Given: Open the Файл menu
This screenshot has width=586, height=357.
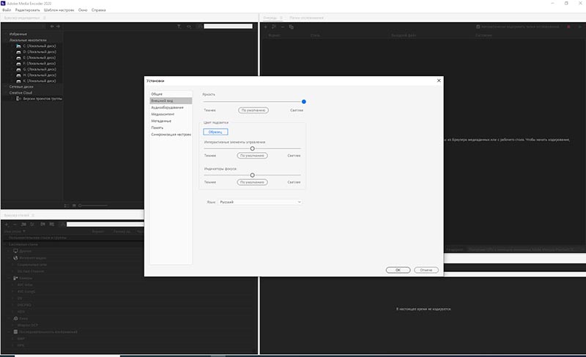Looking at the screenshot, I should [7, 10].
